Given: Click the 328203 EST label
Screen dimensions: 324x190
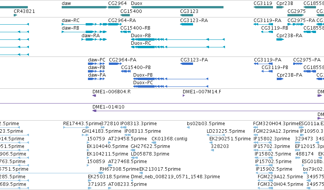Looking at the screenshot, I should coord(220,146).
